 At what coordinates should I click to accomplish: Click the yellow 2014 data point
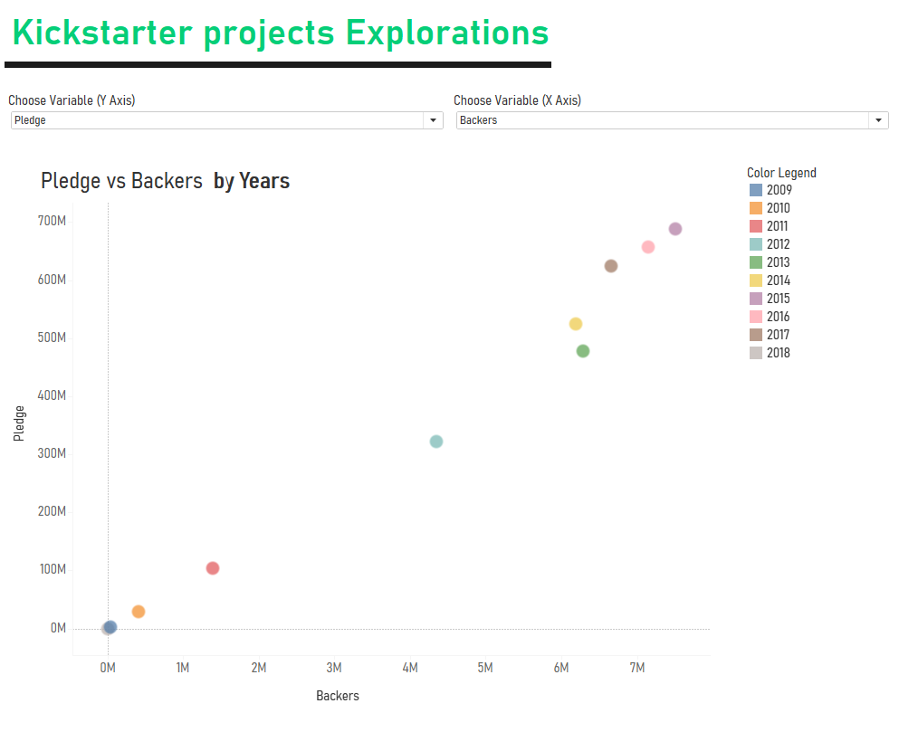[x=576, y=324]
